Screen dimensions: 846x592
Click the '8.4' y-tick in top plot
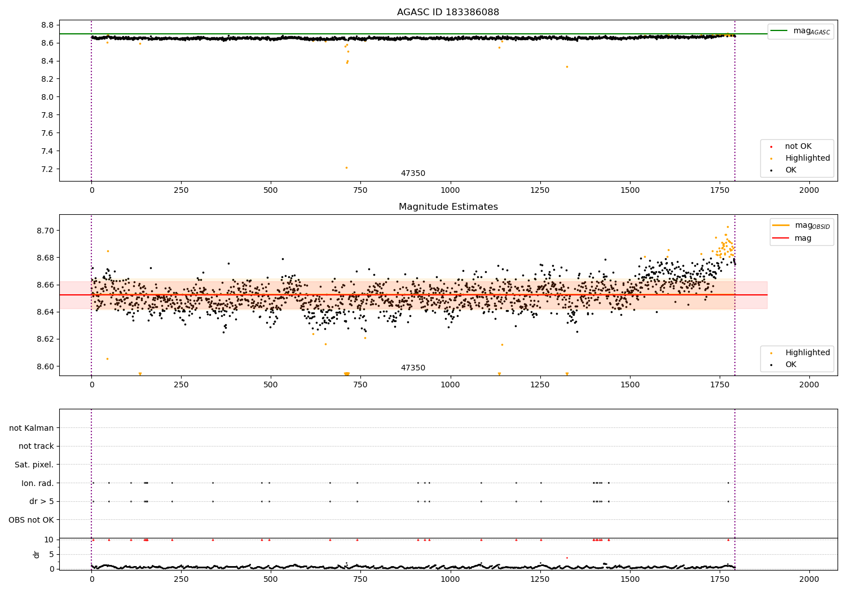47,61
